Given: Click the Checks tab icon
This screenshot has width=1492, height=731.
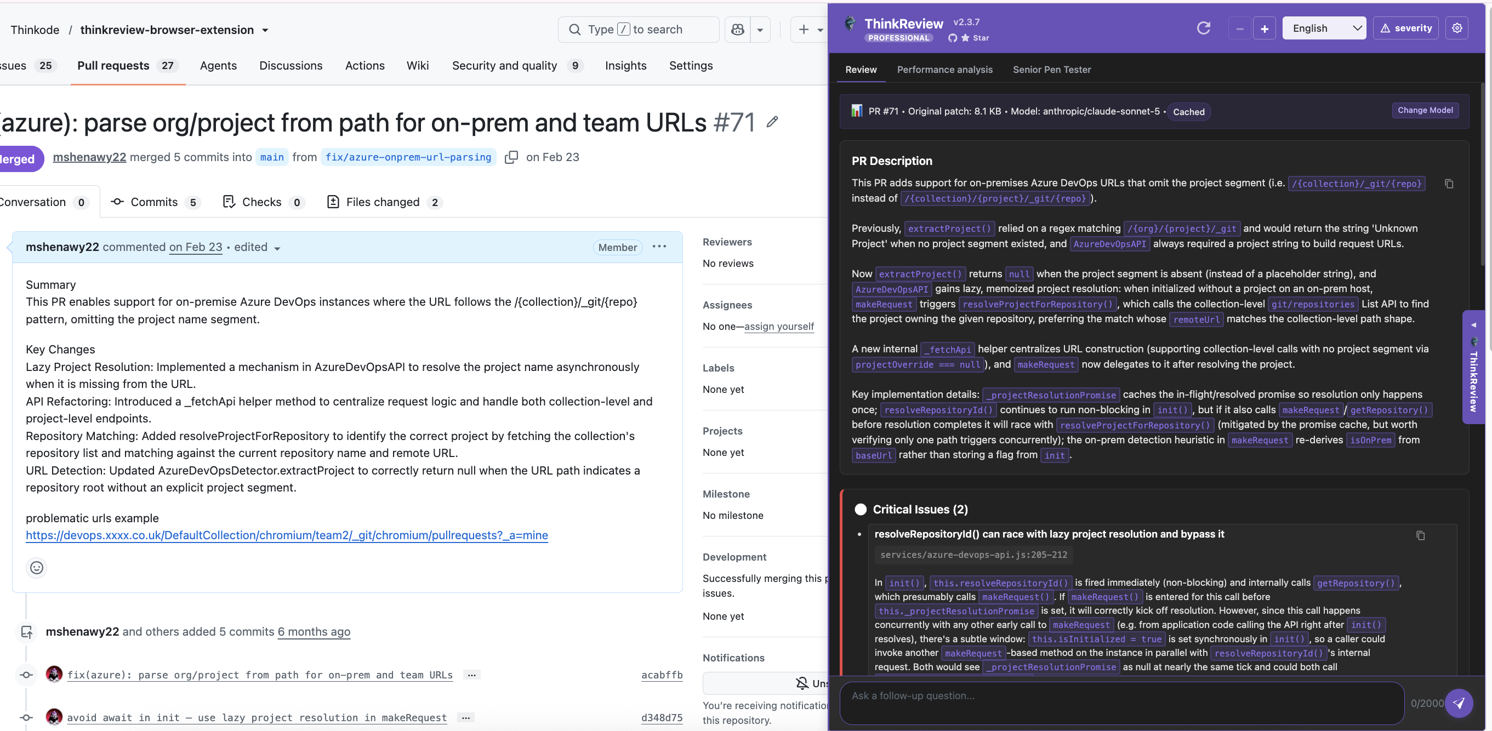Looking at the screenshot, I should (x=229, y=202).
